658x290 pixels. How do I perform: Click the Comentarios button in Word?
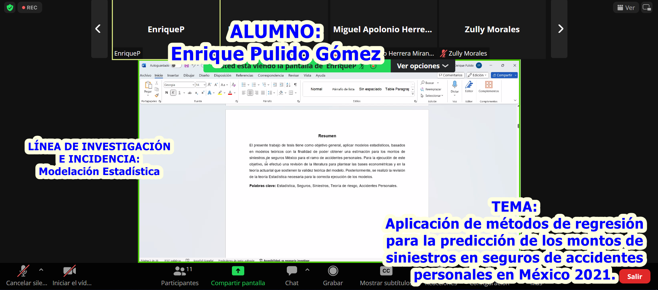point(451,75)
